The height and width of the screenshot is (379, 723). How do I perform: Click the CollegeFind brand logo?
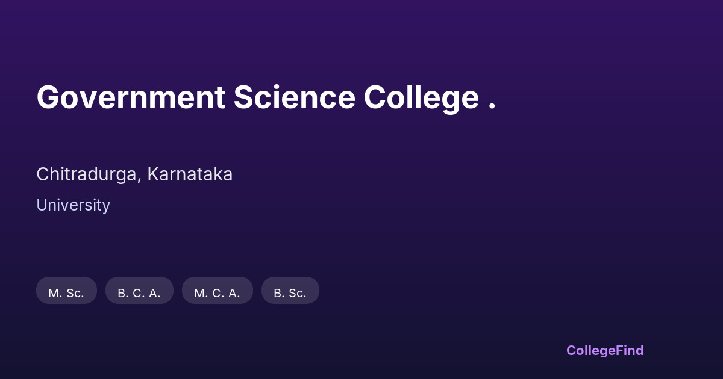coord(605,350)
